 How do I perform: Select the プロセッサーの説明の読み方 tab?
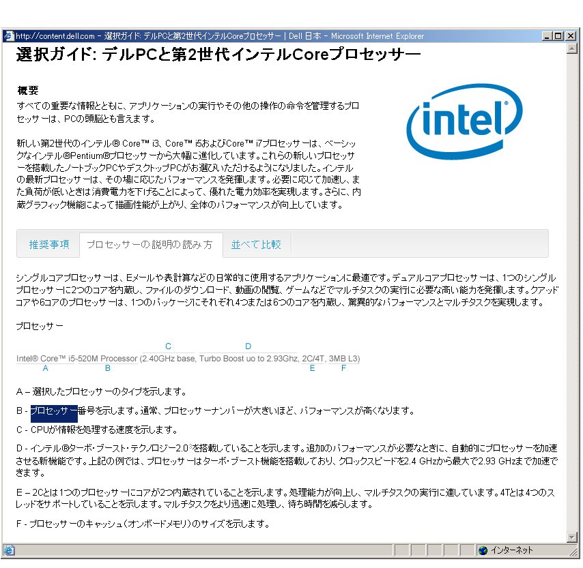point(149,244)
